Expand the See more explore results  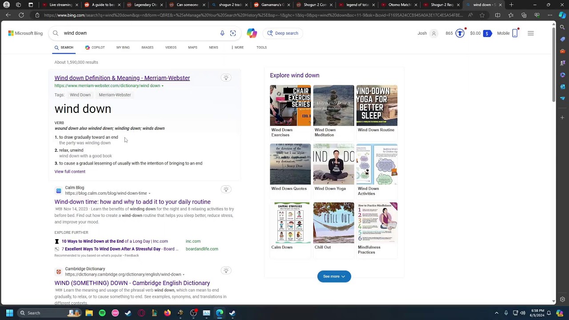(334, 276)
